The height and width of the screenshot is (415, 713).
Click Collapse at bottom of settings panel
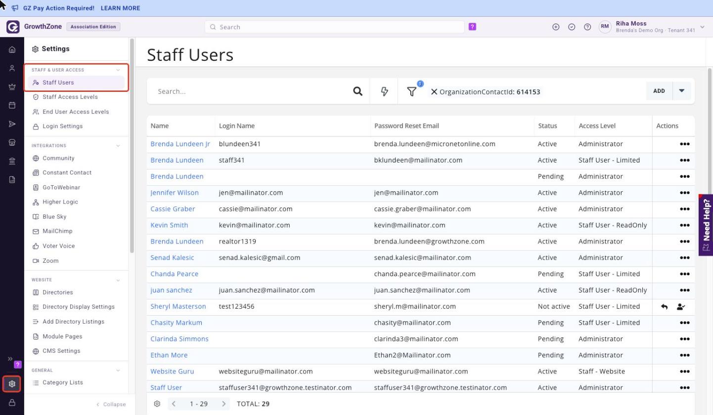coord(111,404)
